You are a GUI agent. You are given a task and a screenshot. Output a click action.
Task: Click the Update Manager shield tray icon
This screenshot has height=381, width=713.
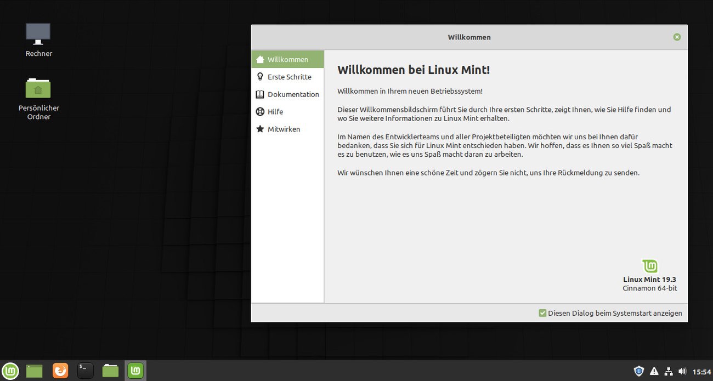638,371
